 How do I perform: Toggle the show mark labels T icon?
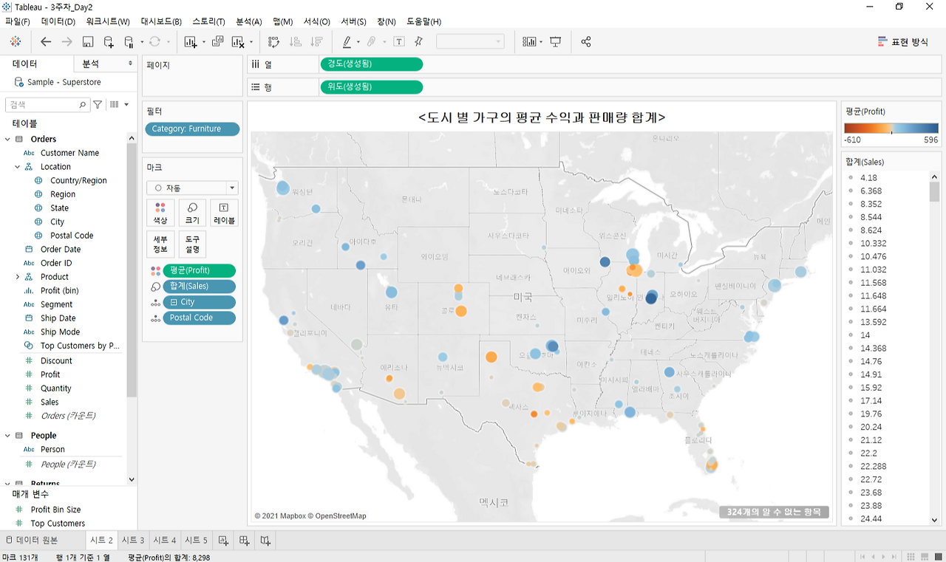click(399, 42)
